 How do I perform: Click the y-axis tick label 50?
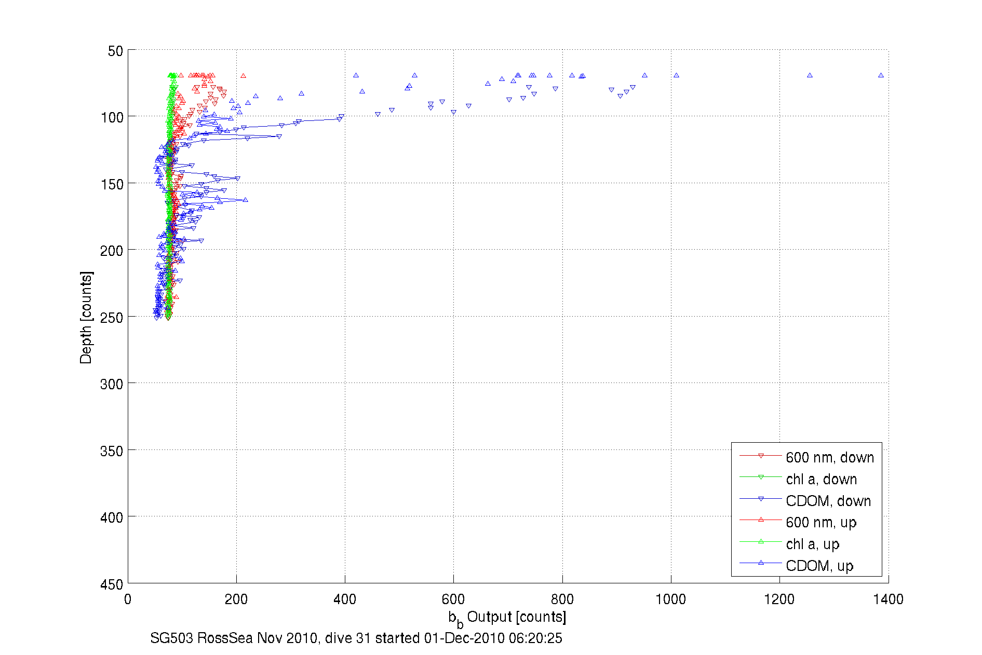pyautogui.click(x=115, y=51)
